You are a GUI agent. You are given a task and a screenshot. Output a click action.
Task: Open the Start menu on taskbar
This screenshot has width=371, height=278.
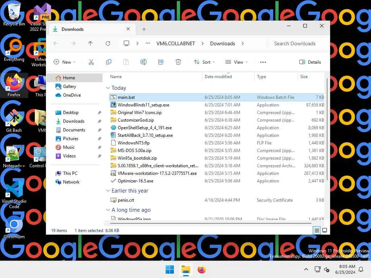[170, 269]
